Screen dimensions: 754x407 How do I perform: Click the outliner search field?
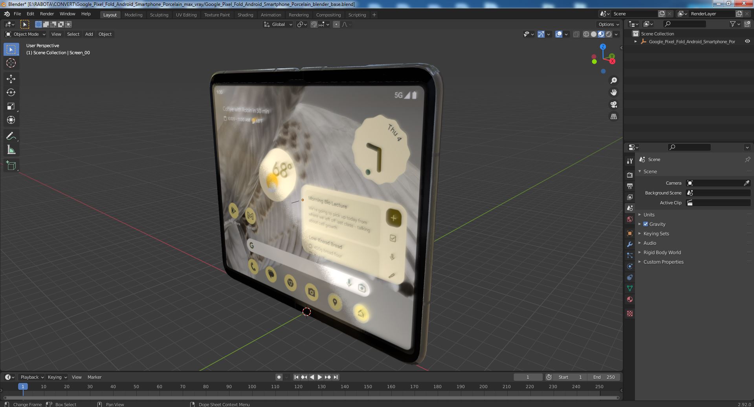click(684, 24)
